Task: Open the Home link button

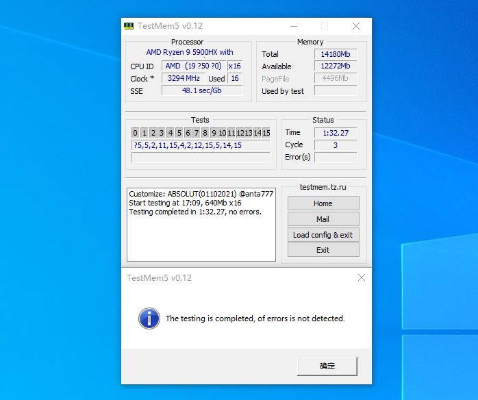Action: click(x=323, y=203)
